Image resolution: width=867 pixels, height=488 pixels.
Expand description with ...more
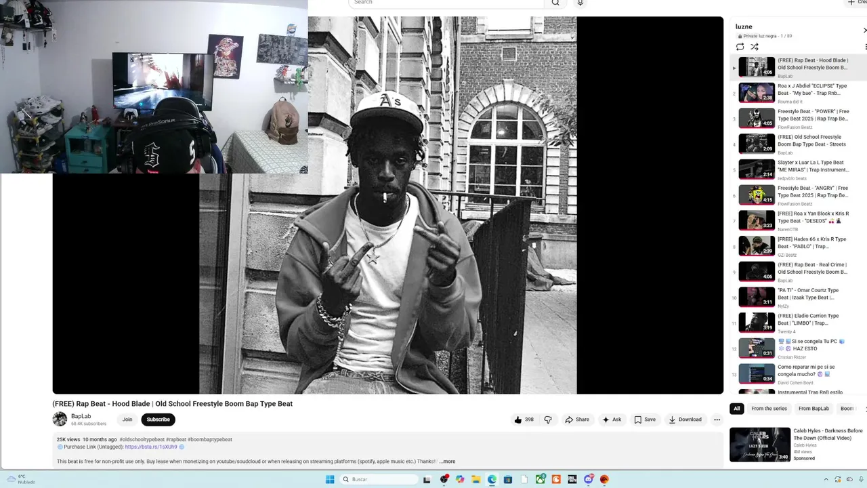tap(447, 462)
